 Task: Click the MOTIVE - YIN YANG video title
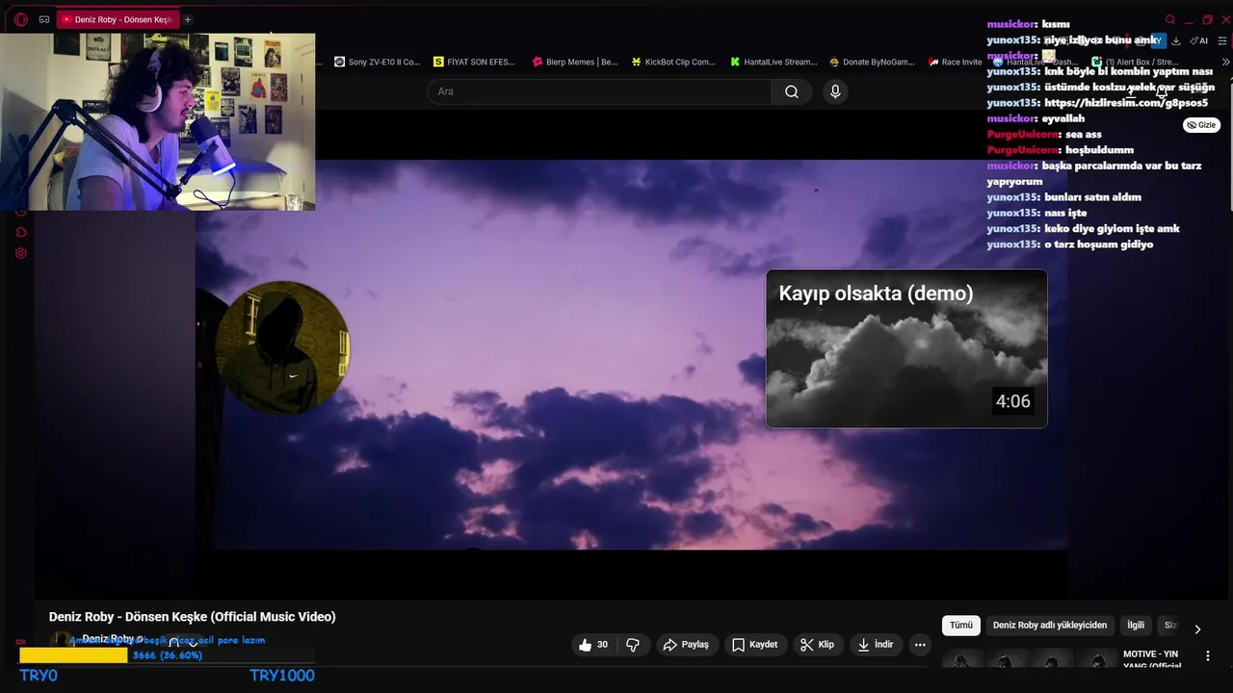[x=1151, y=659]
